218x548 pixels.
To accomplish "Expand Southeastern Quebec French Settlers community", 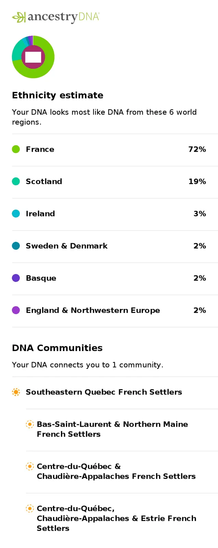I will point(104,392).
